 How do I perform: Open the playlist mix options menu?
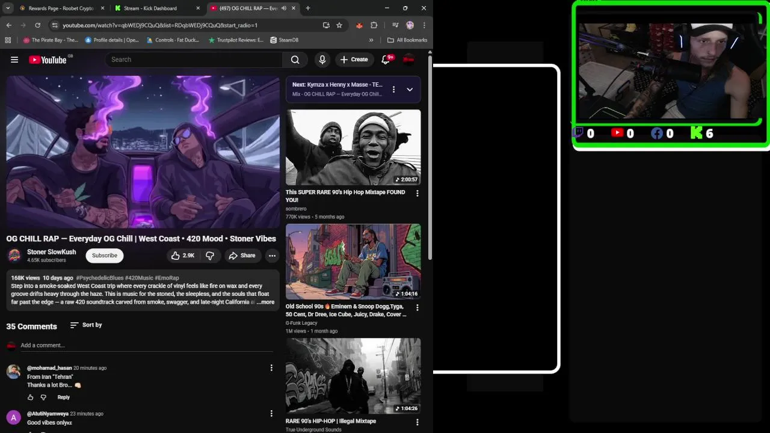[x=393, y=89]
